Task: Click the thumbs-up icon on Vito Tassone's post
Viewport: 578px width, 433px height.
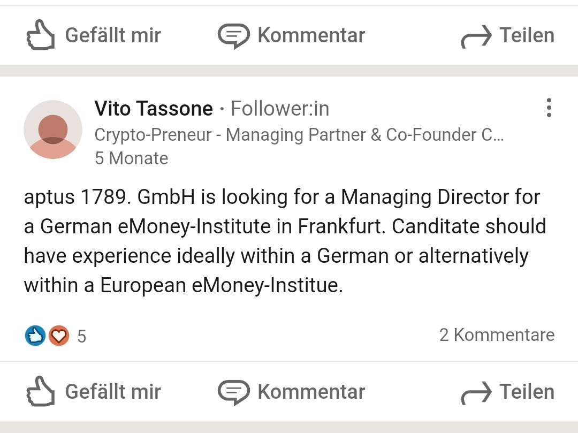Action: pyautogui.click(x=40, y=391)
